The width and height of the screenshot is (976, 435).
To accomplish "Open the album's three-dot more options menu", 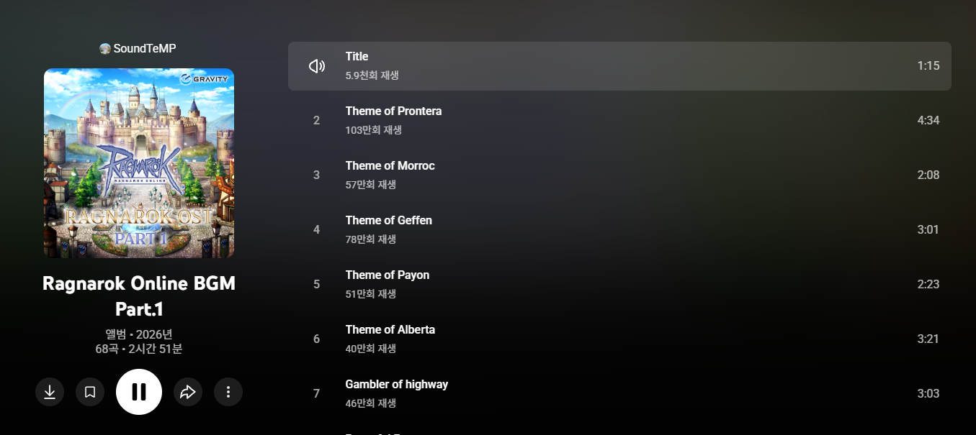I will point(228,392).
